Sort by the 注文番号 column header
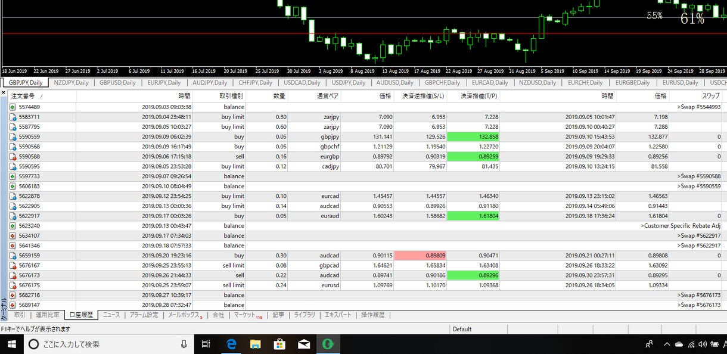Image resolution: width=727 pixels, height=354 pixels. coord(42,95)
